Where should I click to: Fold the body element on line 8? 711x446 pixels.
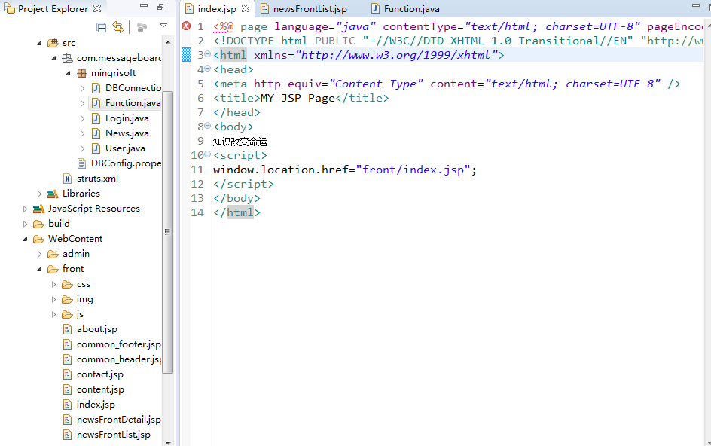pyautogui.click(x=208, y=126)
